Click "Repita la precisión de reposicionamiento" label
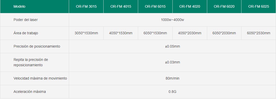 click(31, 62)
